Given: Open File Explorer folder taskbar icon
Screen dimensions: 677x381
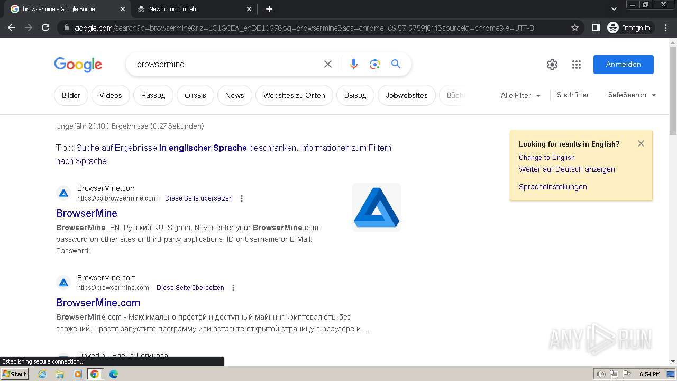Looking at the screenshot, I should tap(60, 374).
